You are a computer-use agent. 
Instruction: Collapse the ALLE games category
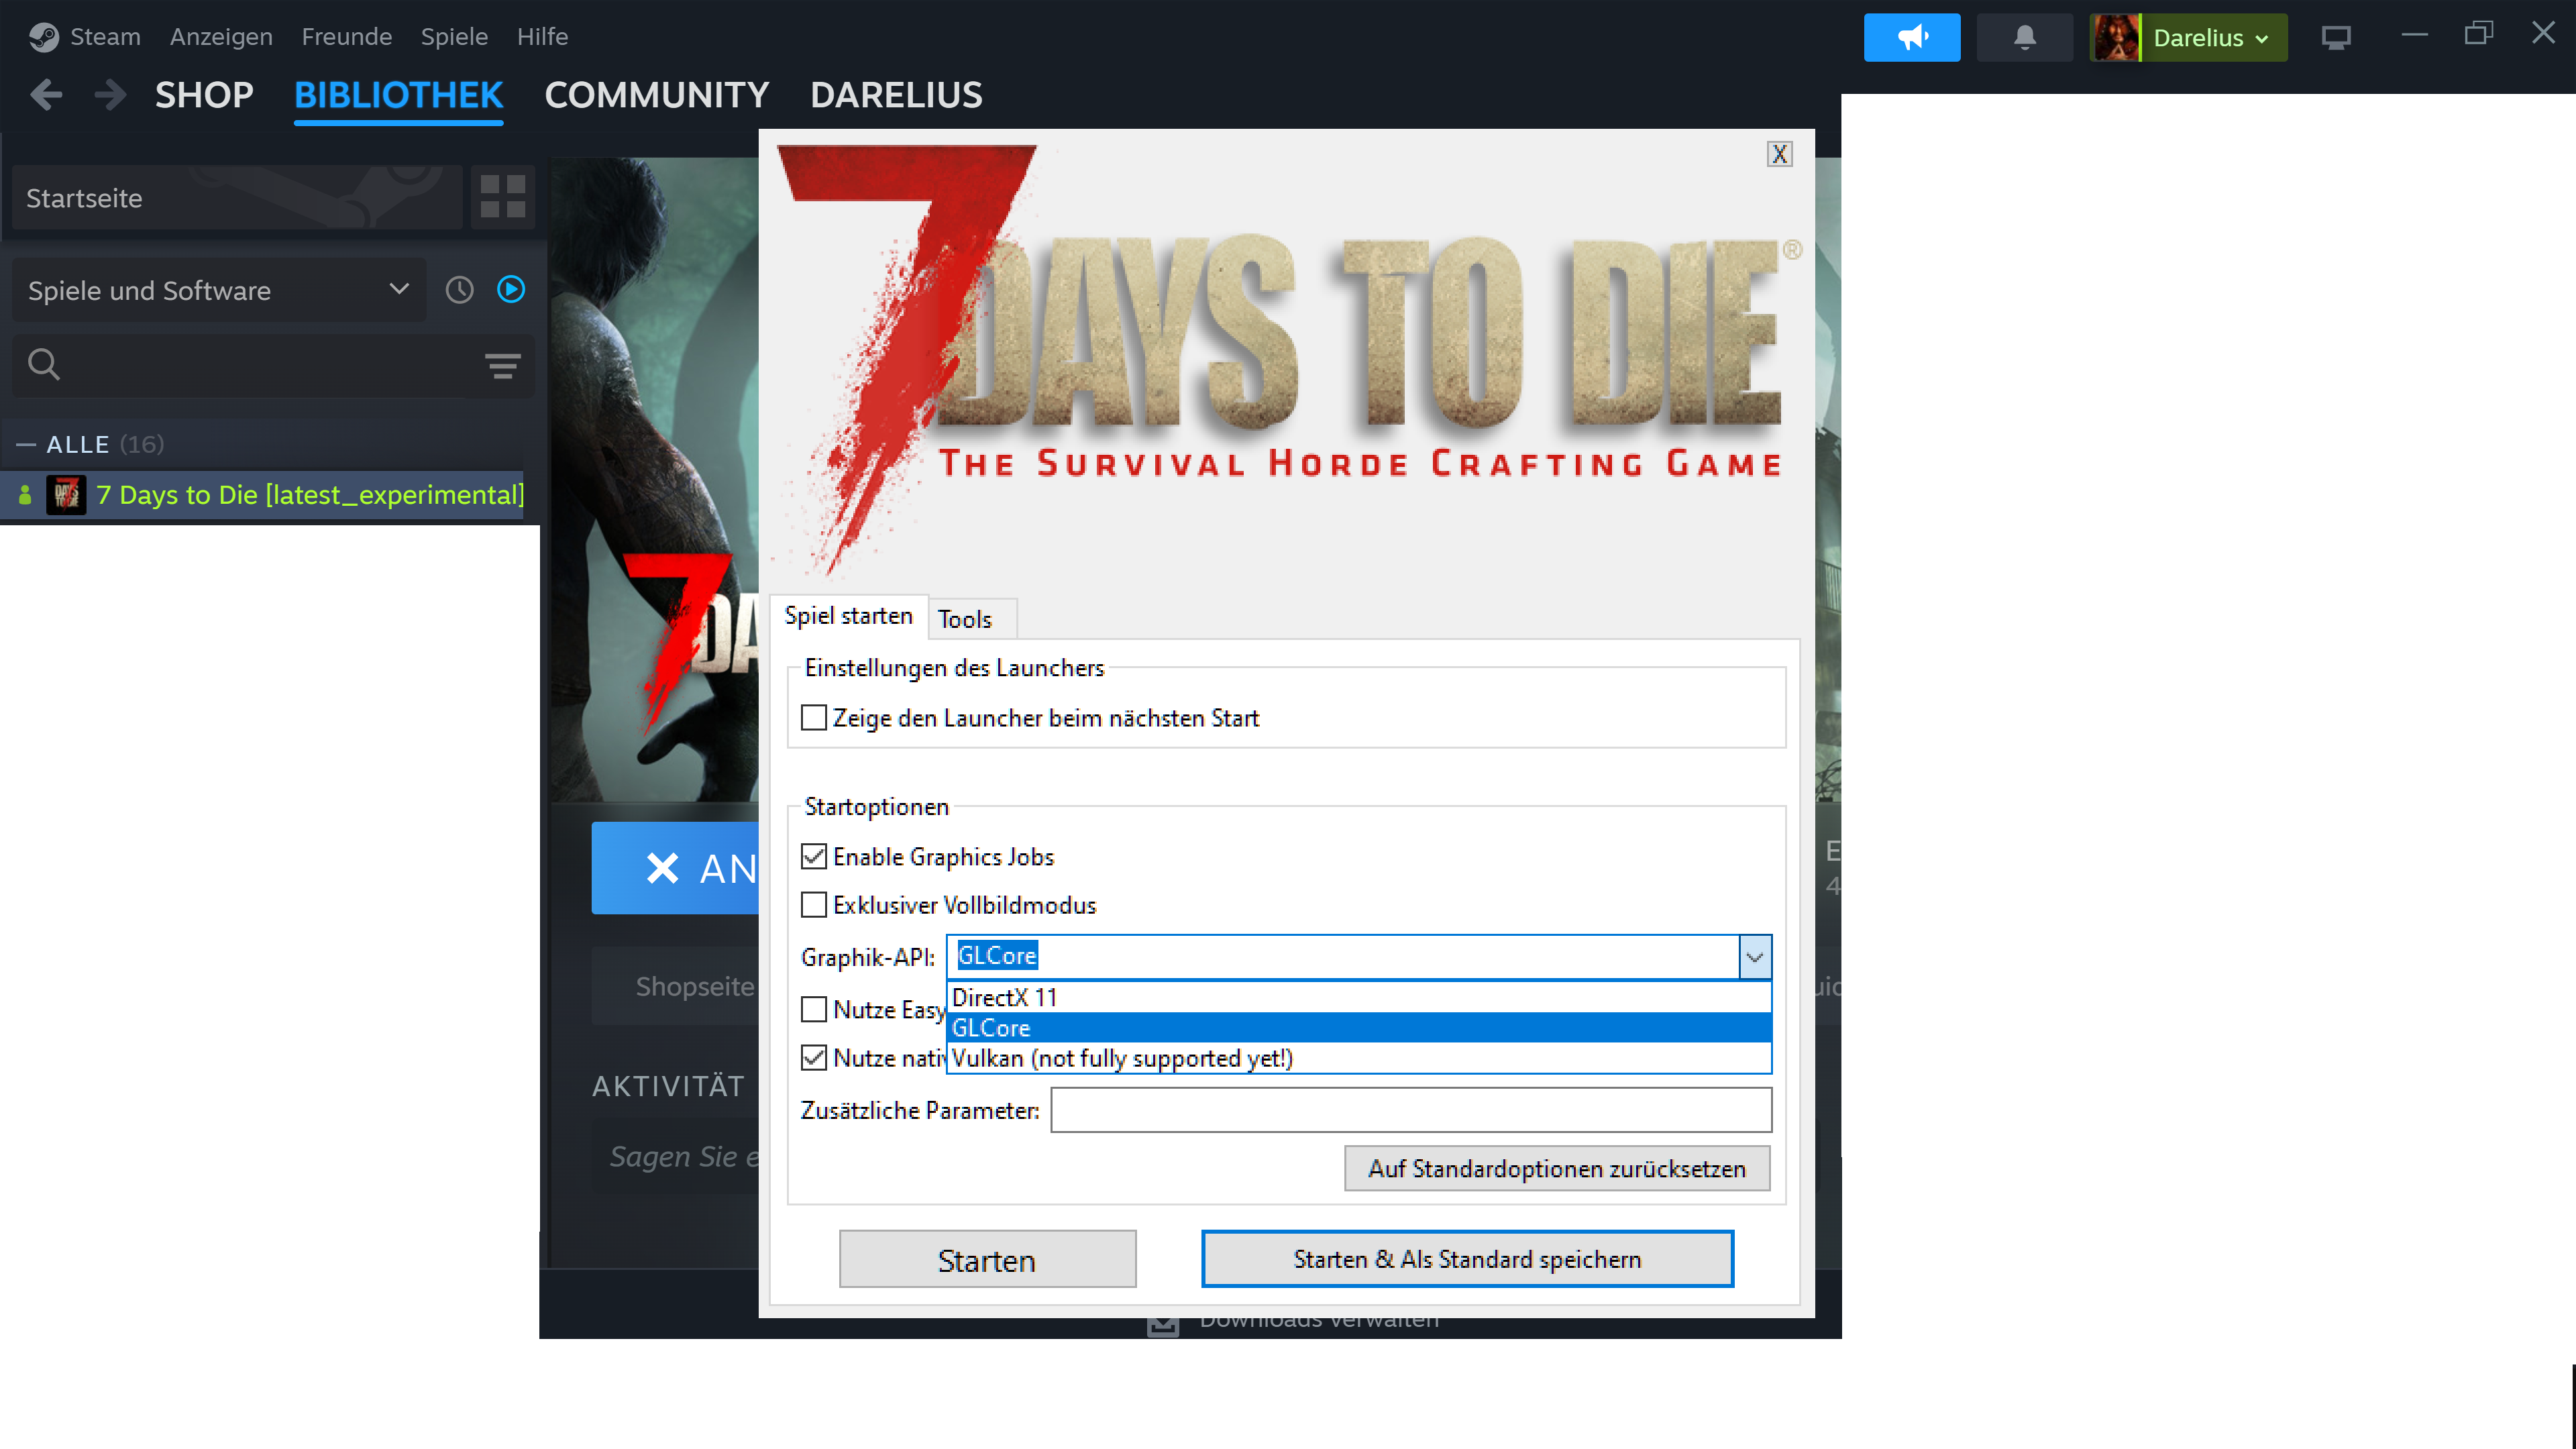(26, 444)
